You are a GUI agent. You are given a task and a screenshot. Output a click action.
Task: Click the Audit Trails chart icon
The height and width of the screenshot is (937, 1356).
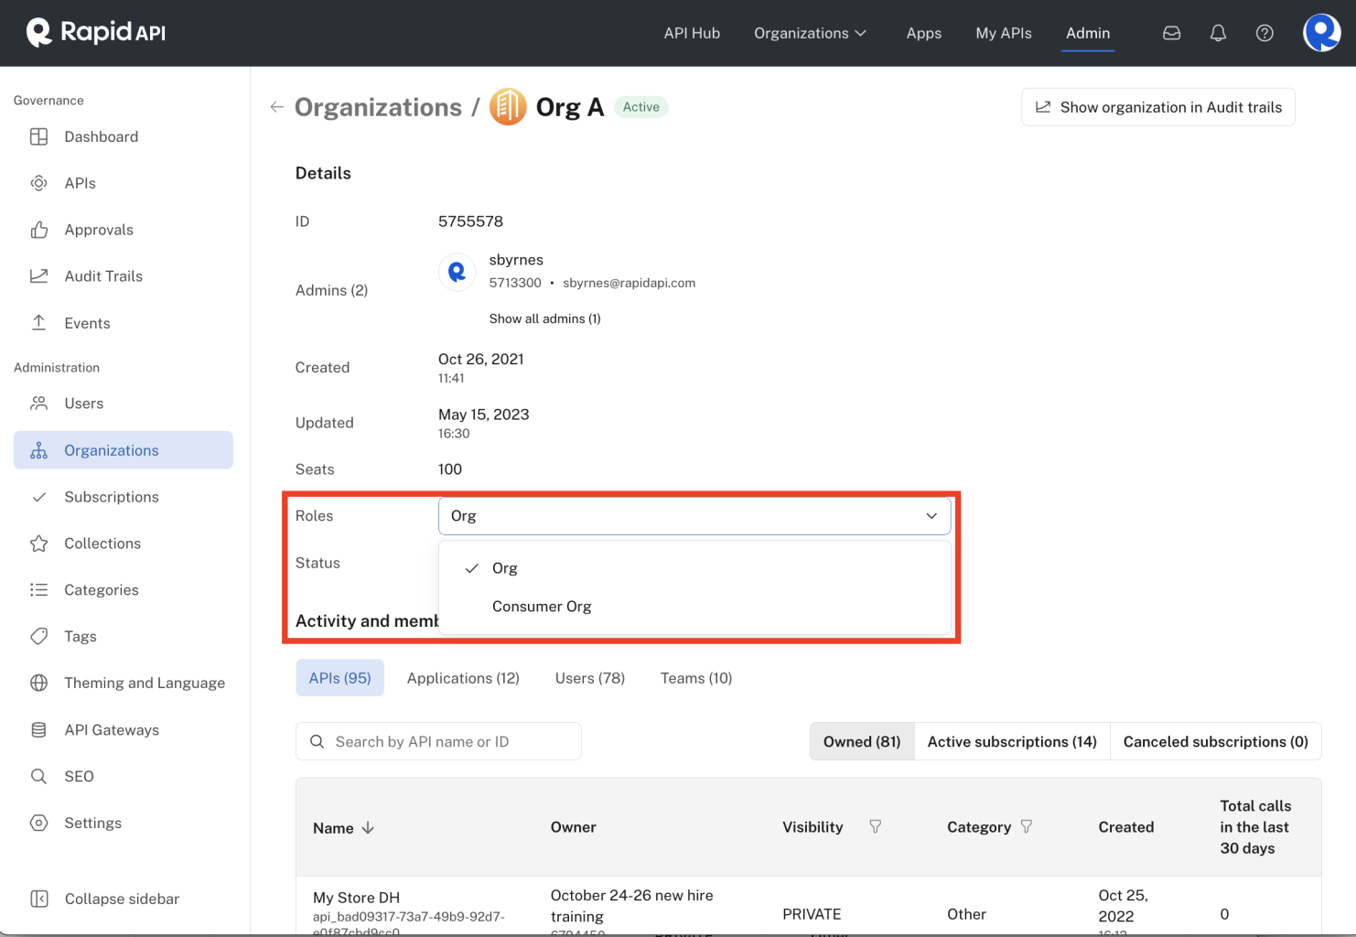tap(38, 276)
